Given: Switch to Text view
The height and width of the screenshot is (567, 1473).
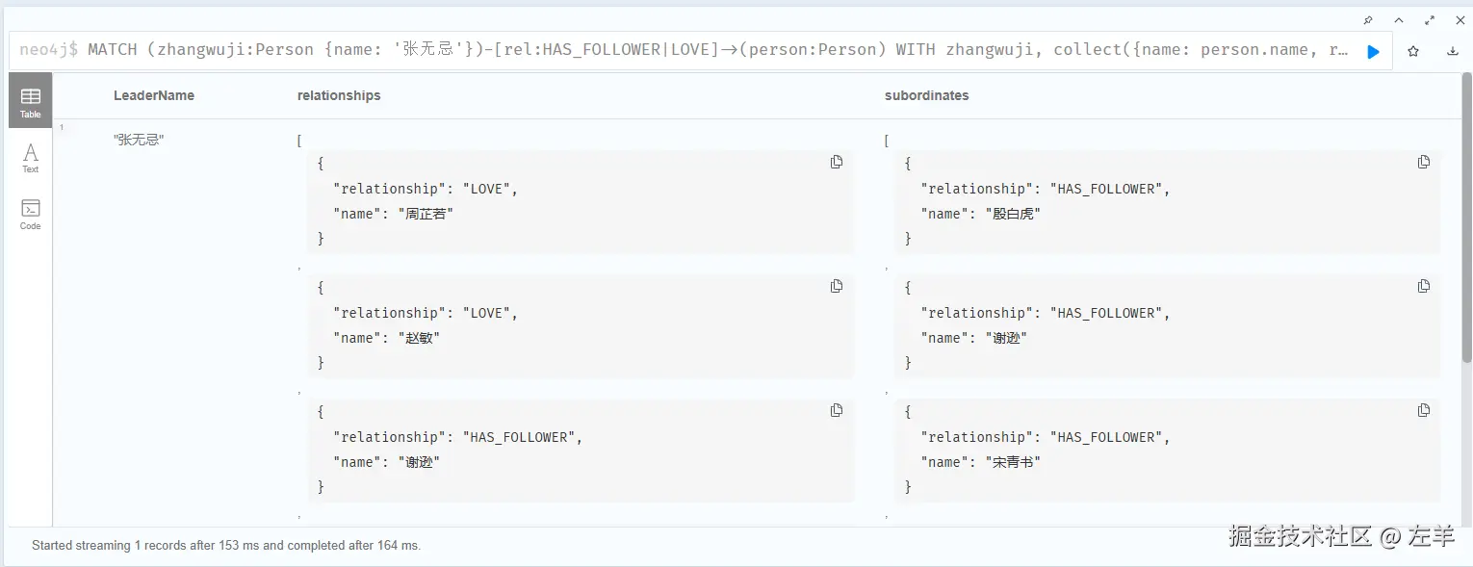Looking at the screenshot, I should 31,158.
